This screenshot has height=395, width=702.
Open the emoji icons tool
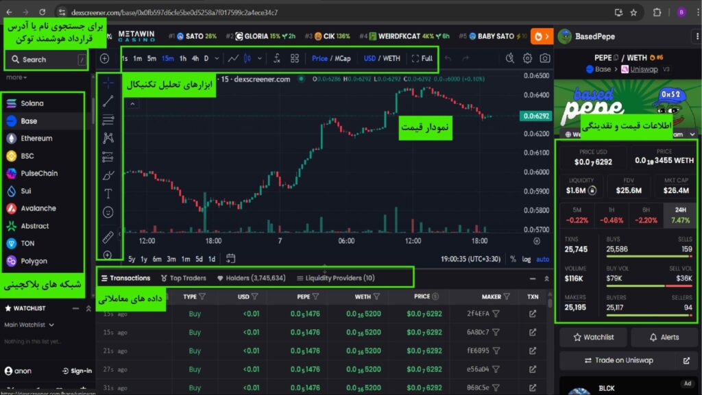click(x=108, y=212)
